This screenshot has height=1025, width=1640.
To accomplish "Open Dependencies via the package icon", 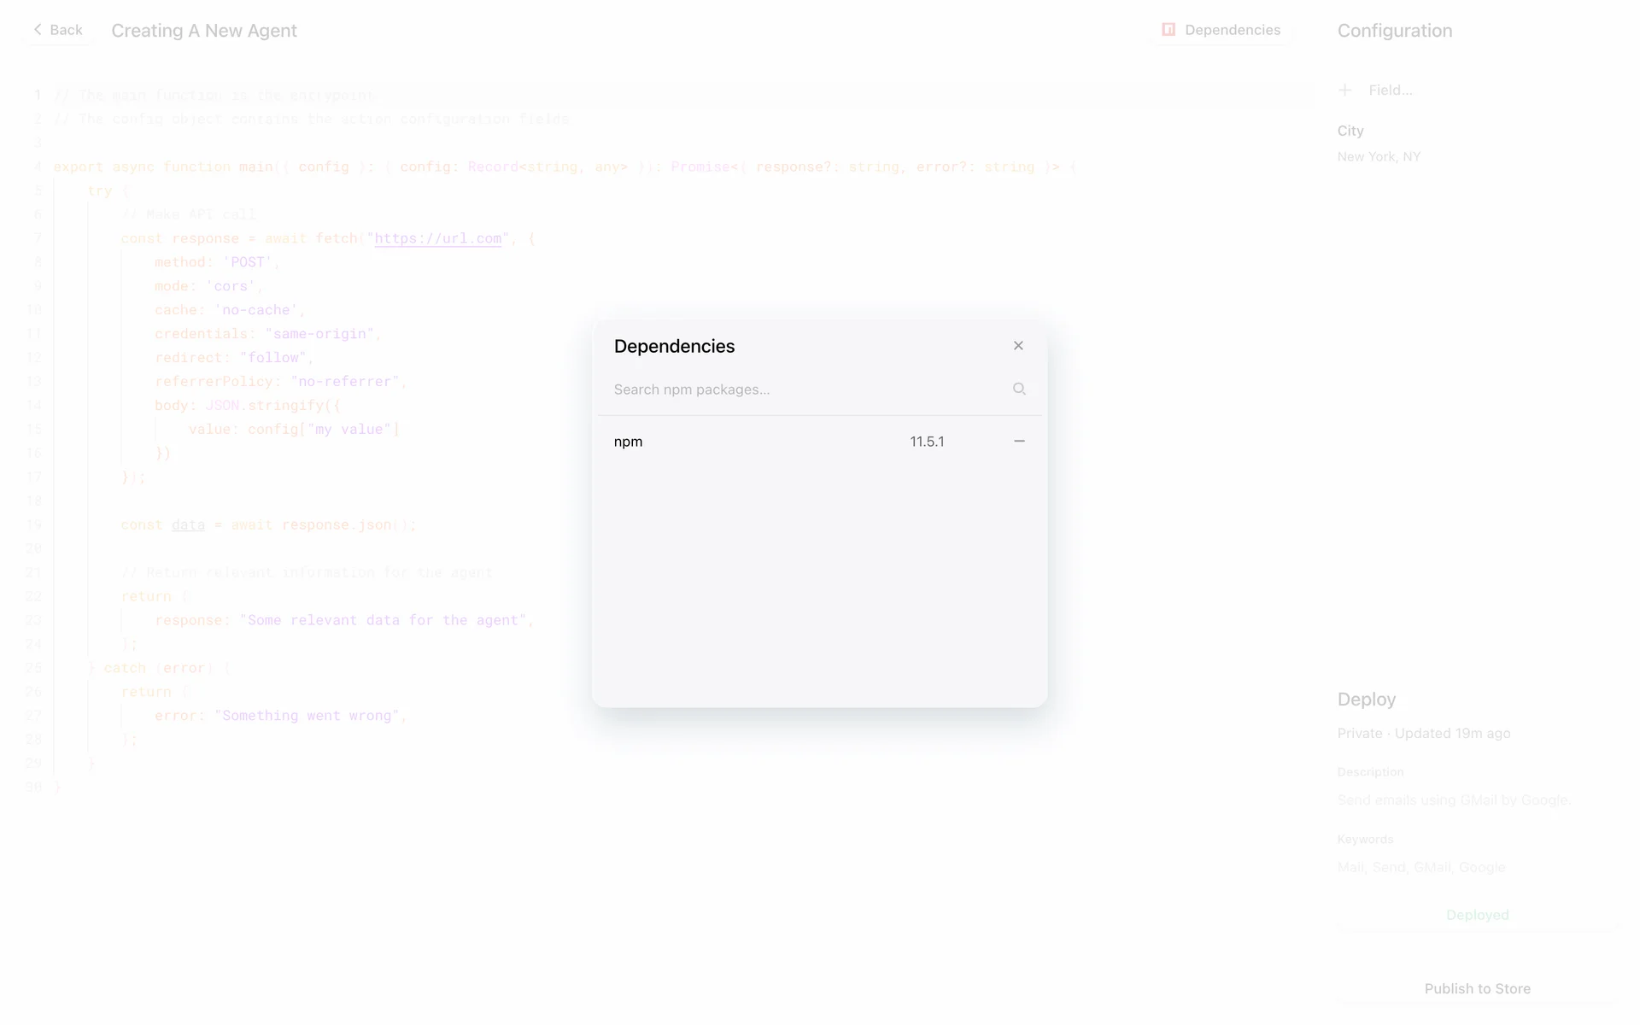I will click(x=1168, y=30).
